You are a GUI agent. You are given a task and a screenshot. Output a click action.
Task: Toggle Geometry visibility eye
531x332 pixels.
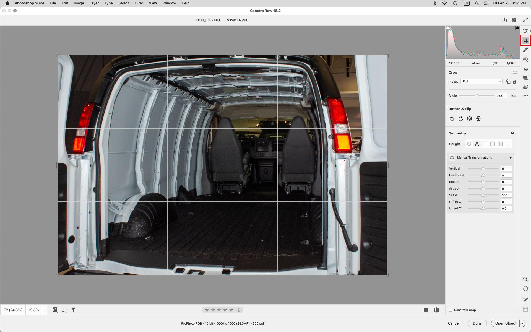point(512,133)
